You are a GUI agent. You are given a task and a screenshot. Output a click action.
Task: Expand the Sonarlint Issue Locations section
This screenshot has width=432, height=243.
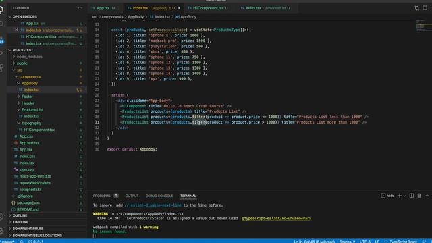(x=47, y=236)
